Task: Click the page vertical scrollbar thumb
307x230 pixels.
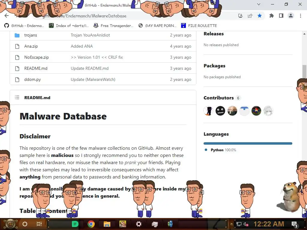Action: [x=304, y=71]
